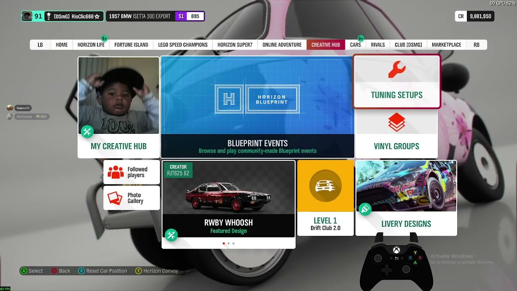Click the Browse and play community-made Blueprint subtitle
517x291 pixels.
coord(258,151)
